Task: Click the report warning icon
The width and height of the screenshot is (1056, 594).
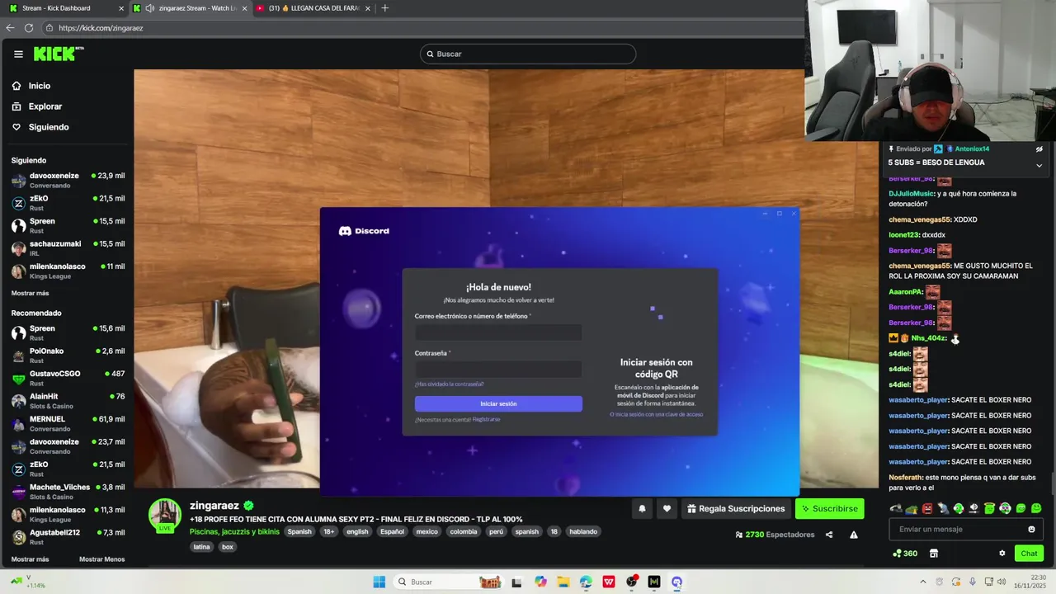Action: point(854,535)
